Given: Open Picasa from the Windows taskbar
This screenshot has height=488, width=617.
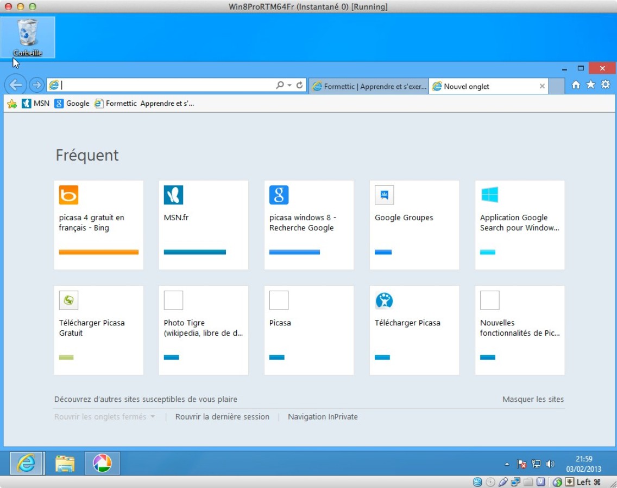Looking at the screenshot, I should tap(102, 463).
